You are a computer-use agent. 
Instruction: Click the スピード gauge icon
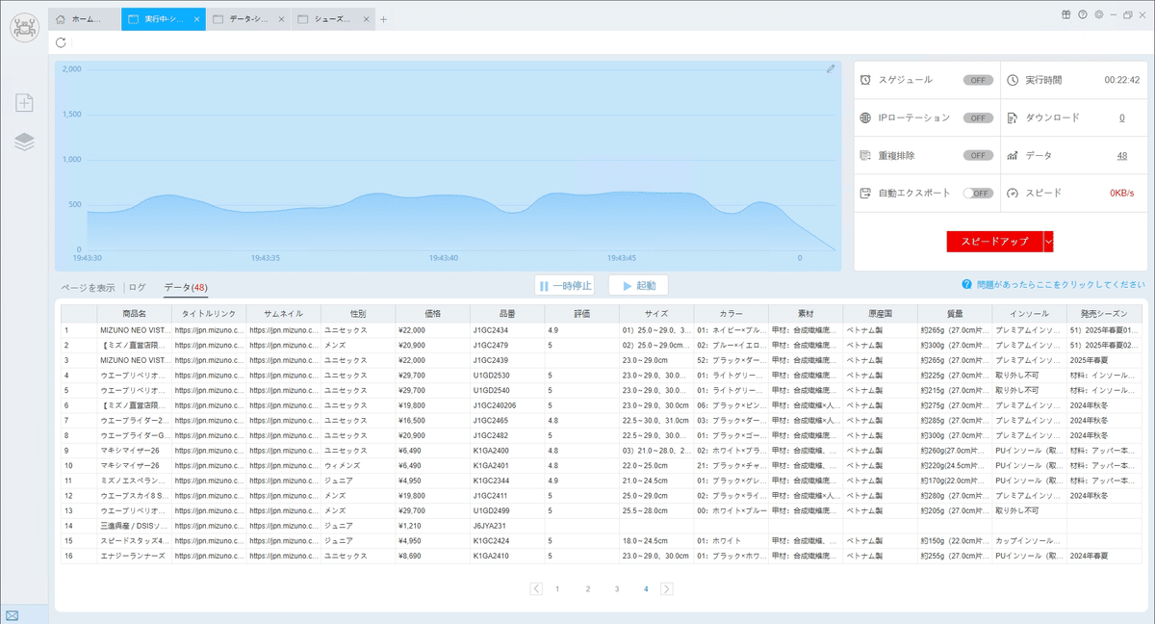coord(1013,193)
